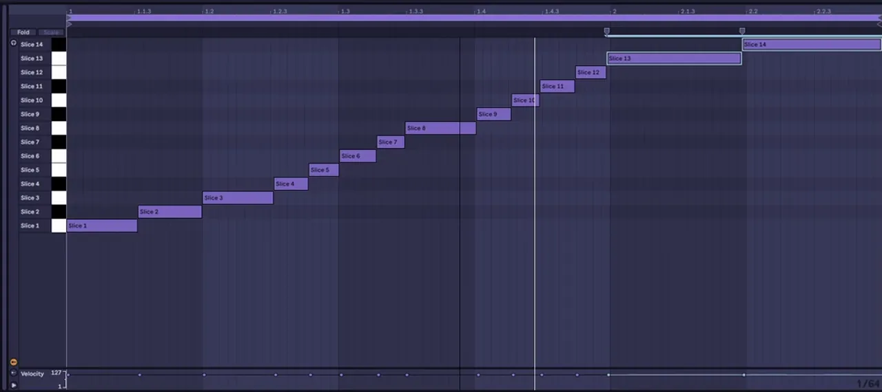The image size is (882, 392).
Task: Click ruler position 1.4.3
Action: pyautogui.click(x=551, y=12)
